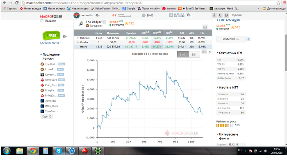
Task: Click the Раздачи link in sidebar
Action: [x=50, y=20]
